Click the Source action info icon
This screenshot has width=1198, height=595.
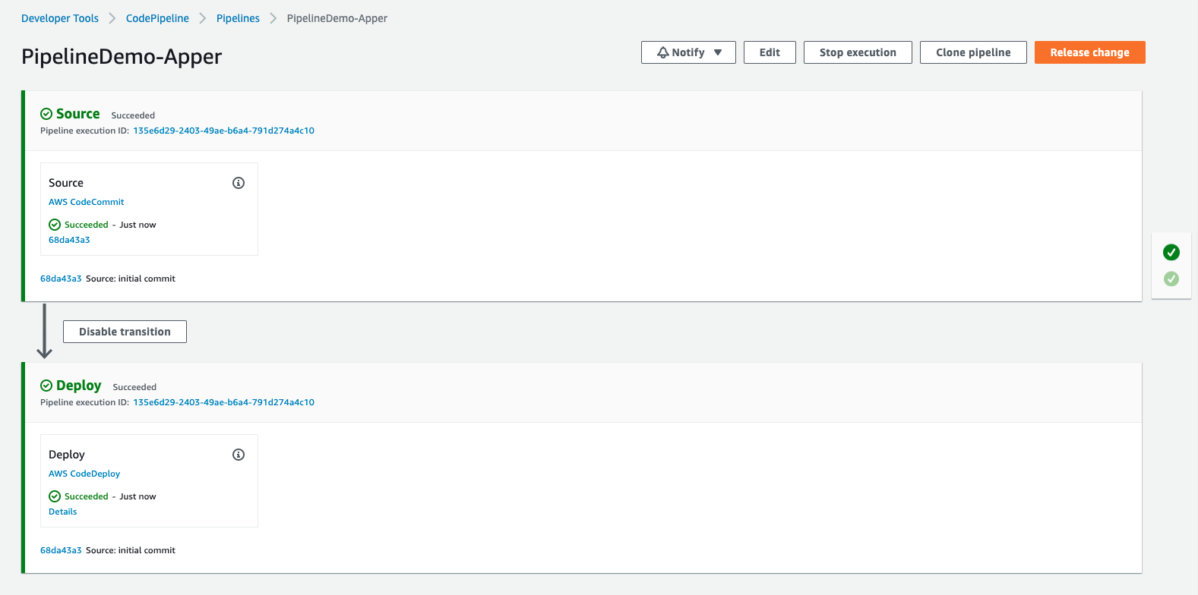tap(239, 183)
